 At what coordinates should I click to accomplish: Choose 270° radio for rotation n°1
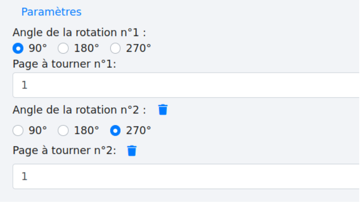[115, 48]
